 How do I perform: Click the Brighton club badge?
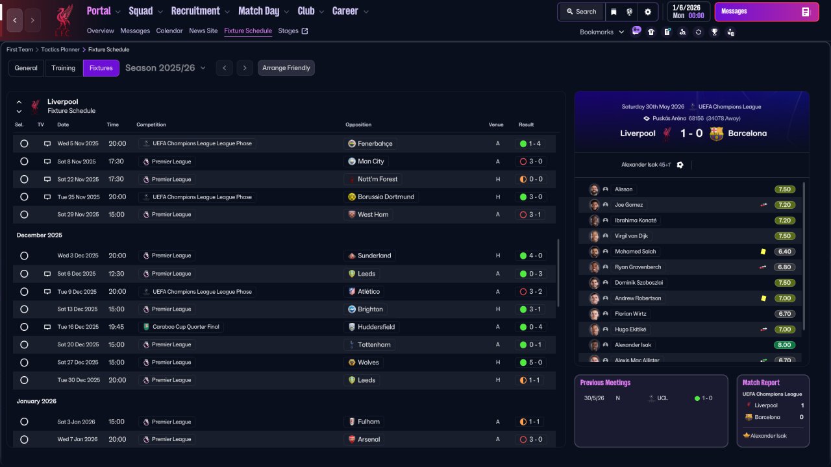352,309
